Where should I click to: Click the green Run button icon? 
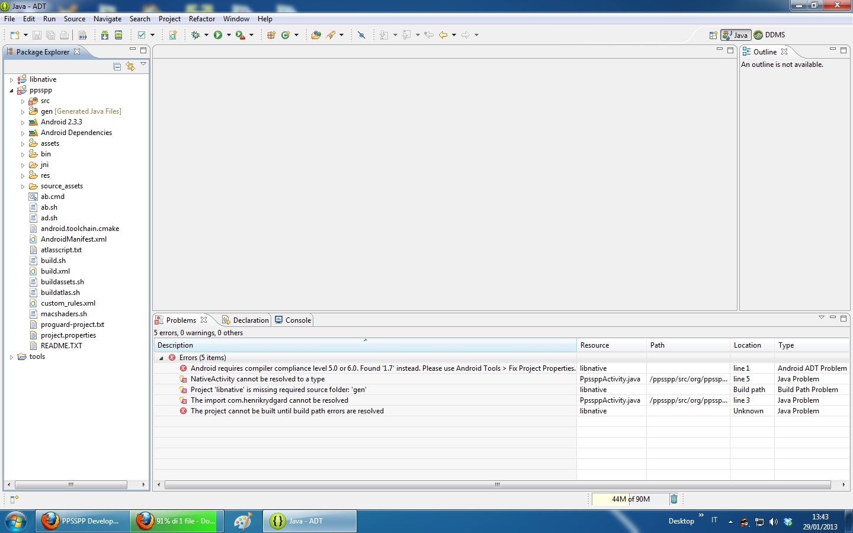tap(218, 35)
